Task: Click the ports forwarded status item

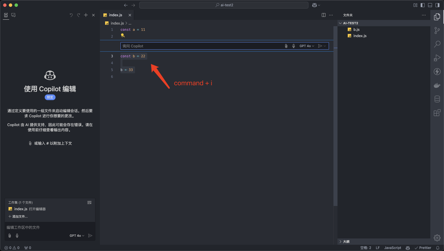Action: tap(28, 248)
